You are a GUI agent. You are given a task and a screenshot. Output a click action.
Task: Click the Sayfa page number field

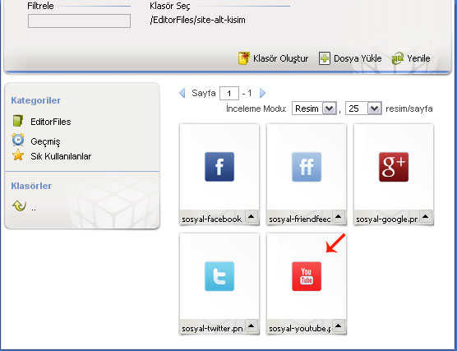click(x=229, y=93)
